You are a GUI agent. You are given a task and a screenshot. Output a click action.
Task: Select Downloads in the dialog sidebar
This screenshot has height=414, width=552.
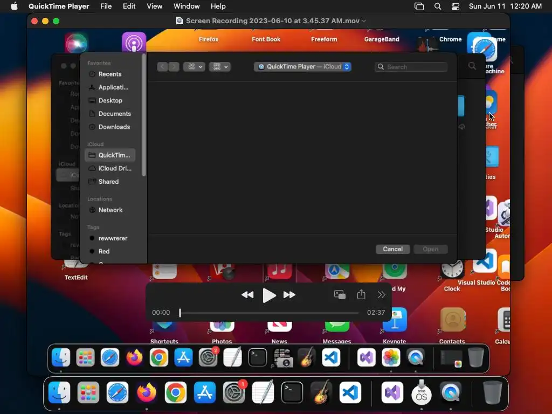point(110,127)
